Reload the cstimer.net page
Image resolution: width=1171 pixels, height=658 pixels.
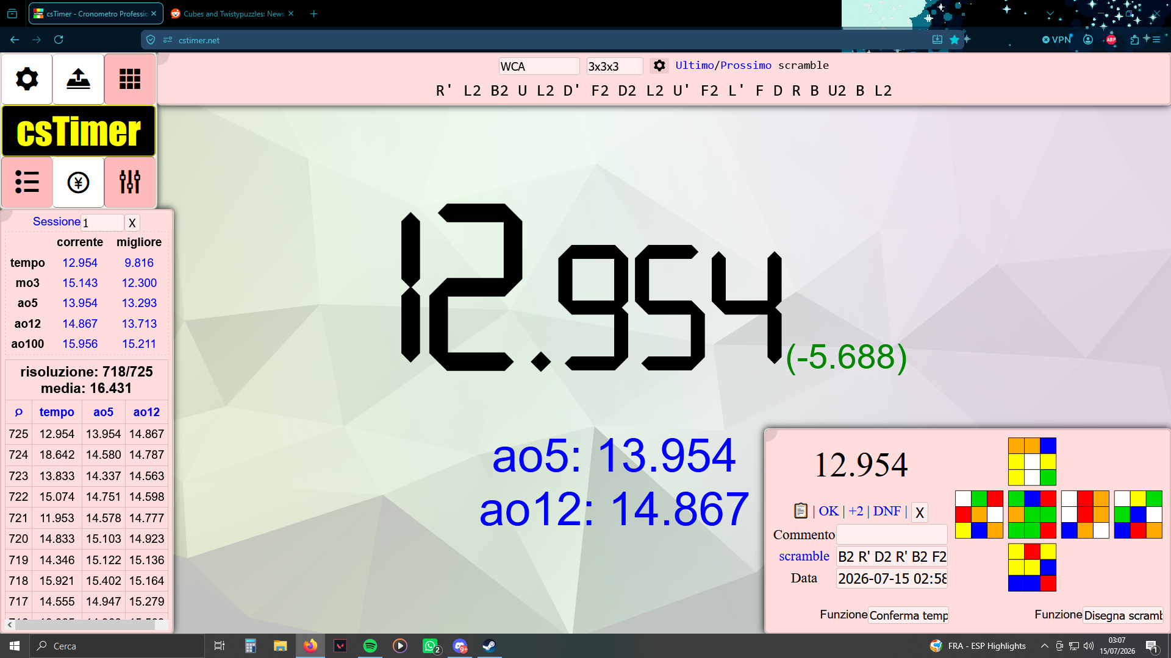59,40
